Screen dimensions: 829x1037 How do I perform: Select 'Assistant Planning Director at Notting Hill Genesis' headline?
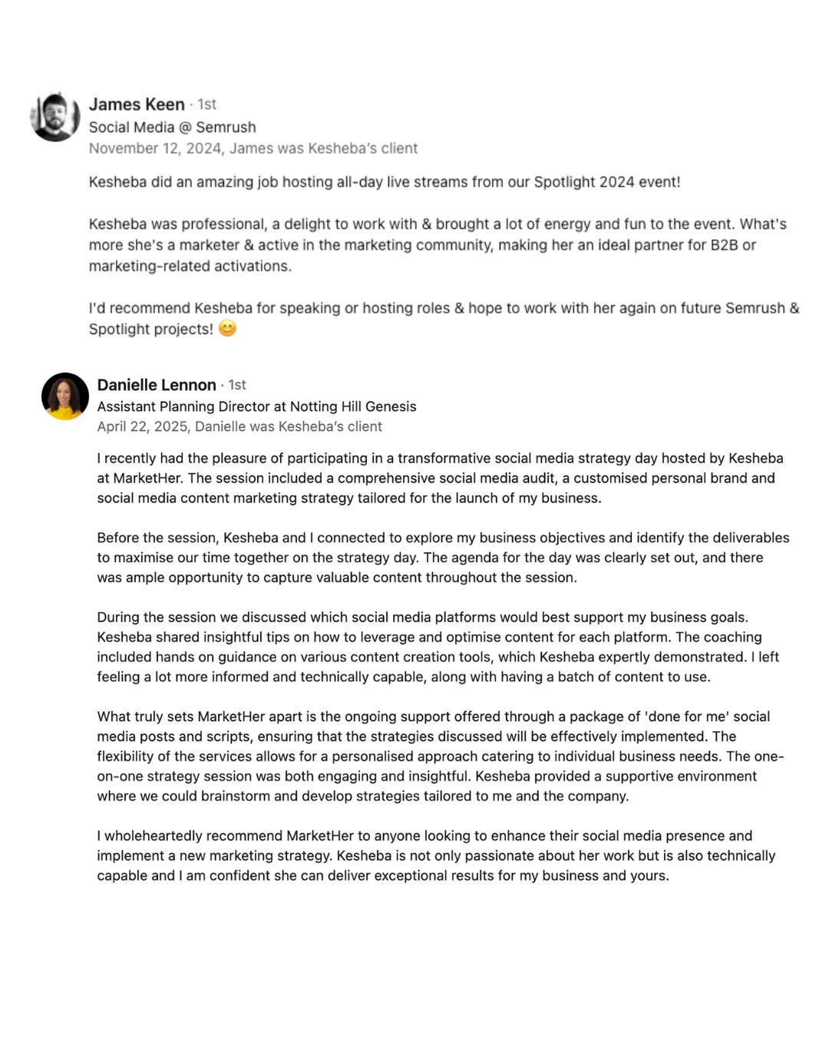(x=257, y=406)
